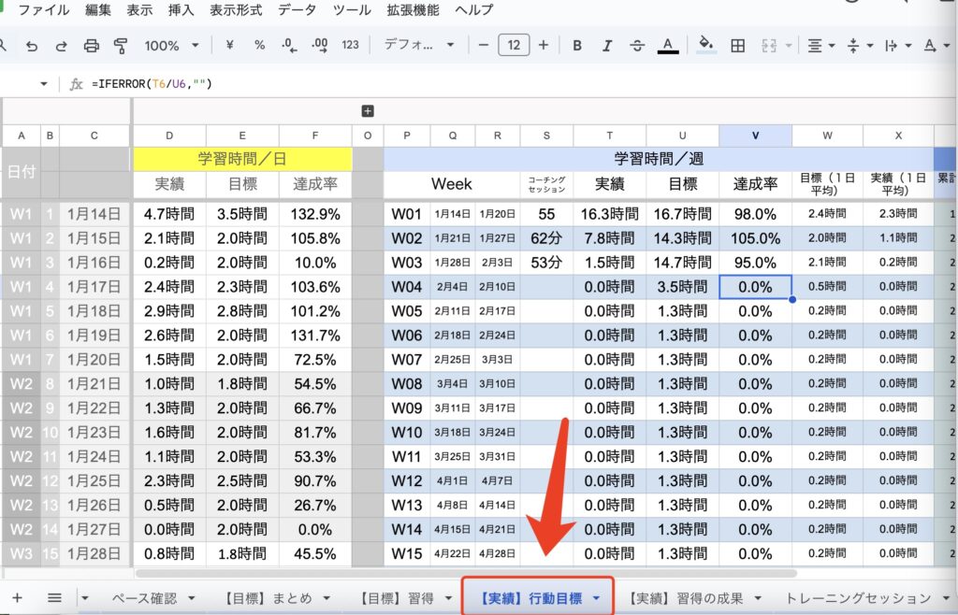Open the データ menu
The image size is (958, 615).
click(x=297, y=11)
